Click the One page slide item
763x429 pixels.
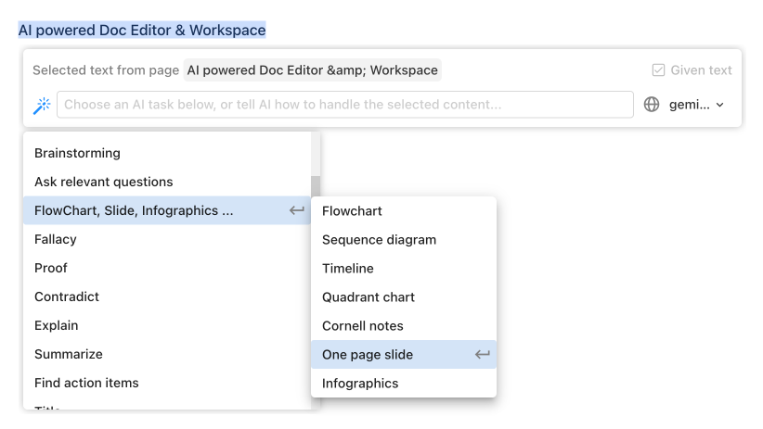click(368, 355)
